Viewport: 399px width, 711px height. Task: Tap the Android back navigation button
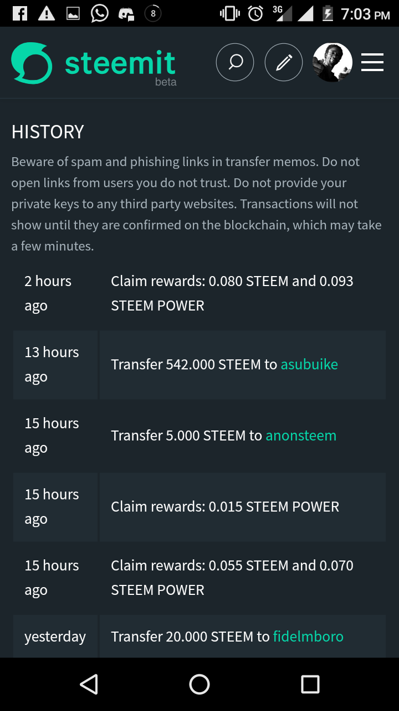coord(89,684)
